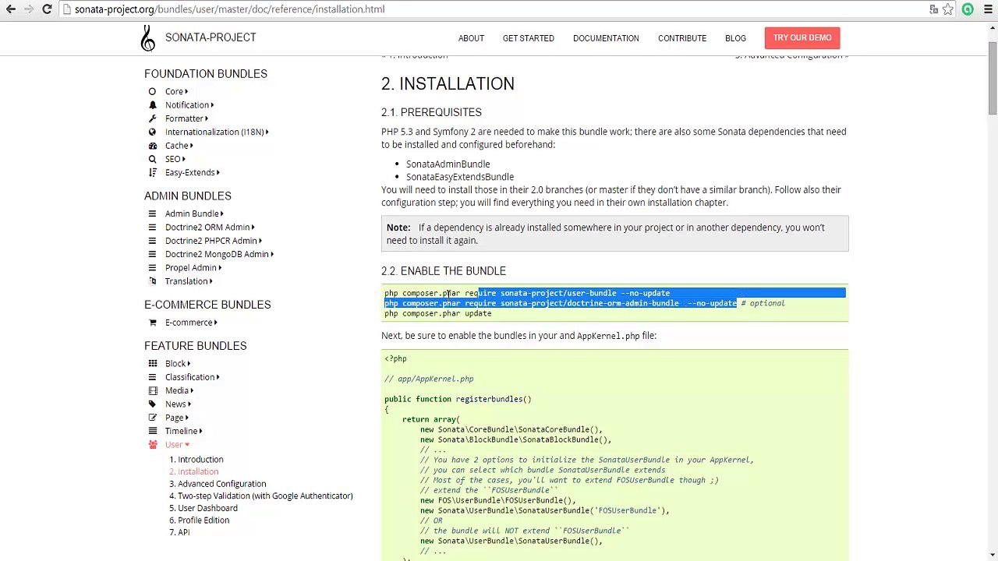Open 5. User Dashboard link
The image size is (998, 561).
203,508
